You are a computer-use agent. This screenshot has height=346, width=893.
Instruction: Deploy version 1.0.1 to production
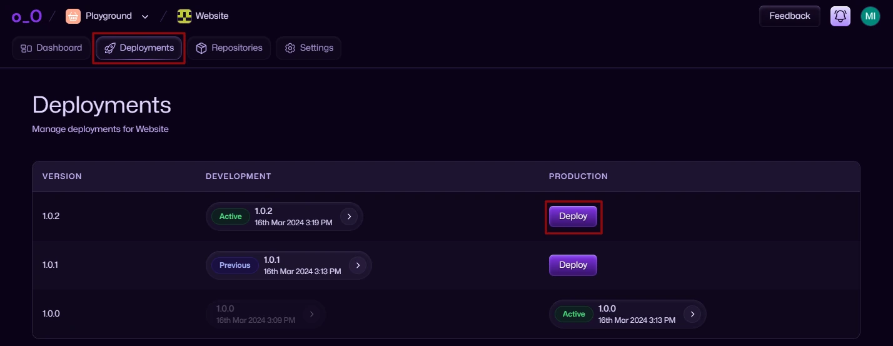[x=573, y=265]
